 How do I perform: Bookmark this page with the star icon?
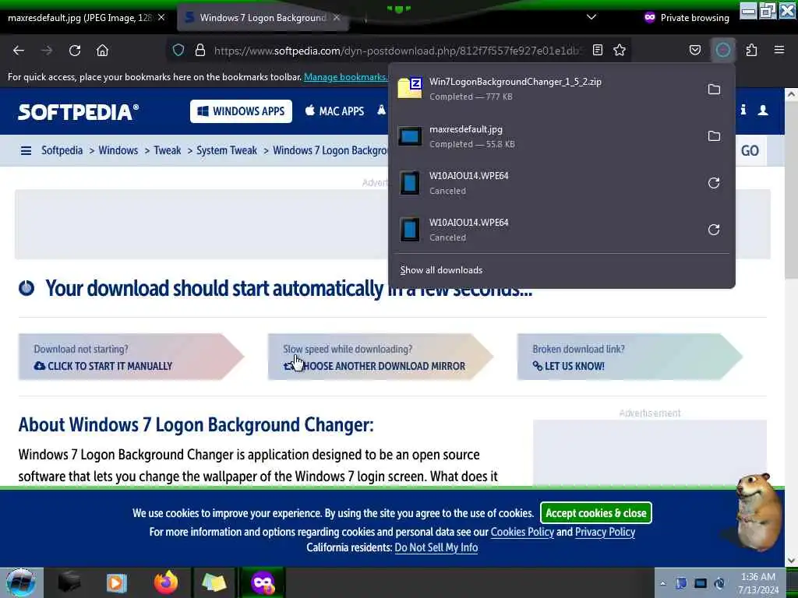[x=620, y=50]
